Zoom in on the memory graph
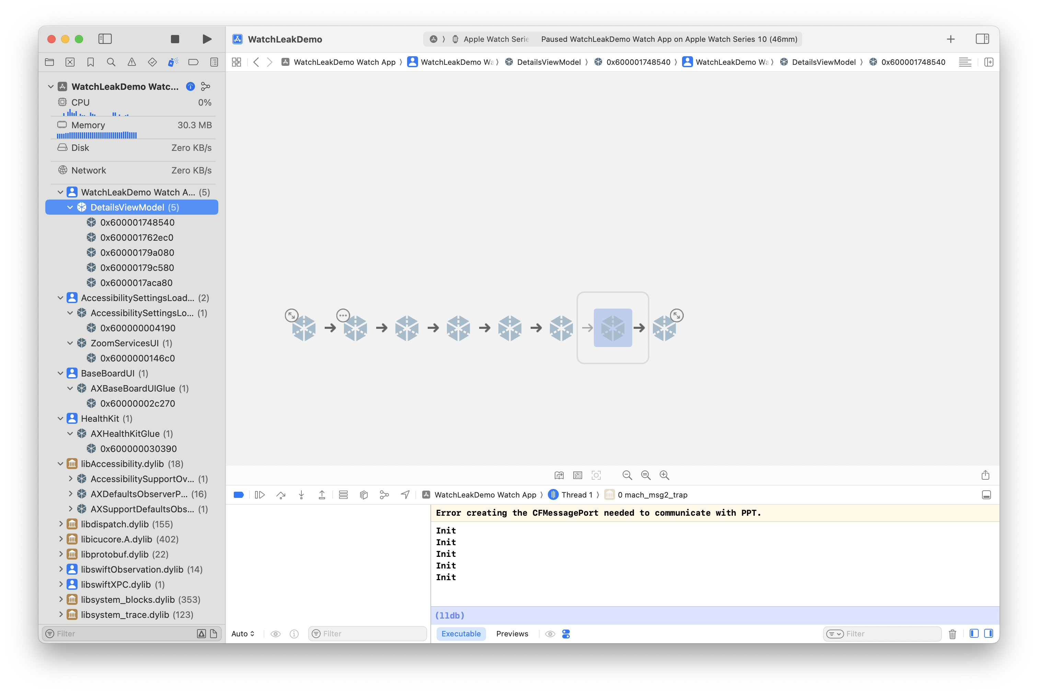1038x694 pixels. tap(664, 475)
